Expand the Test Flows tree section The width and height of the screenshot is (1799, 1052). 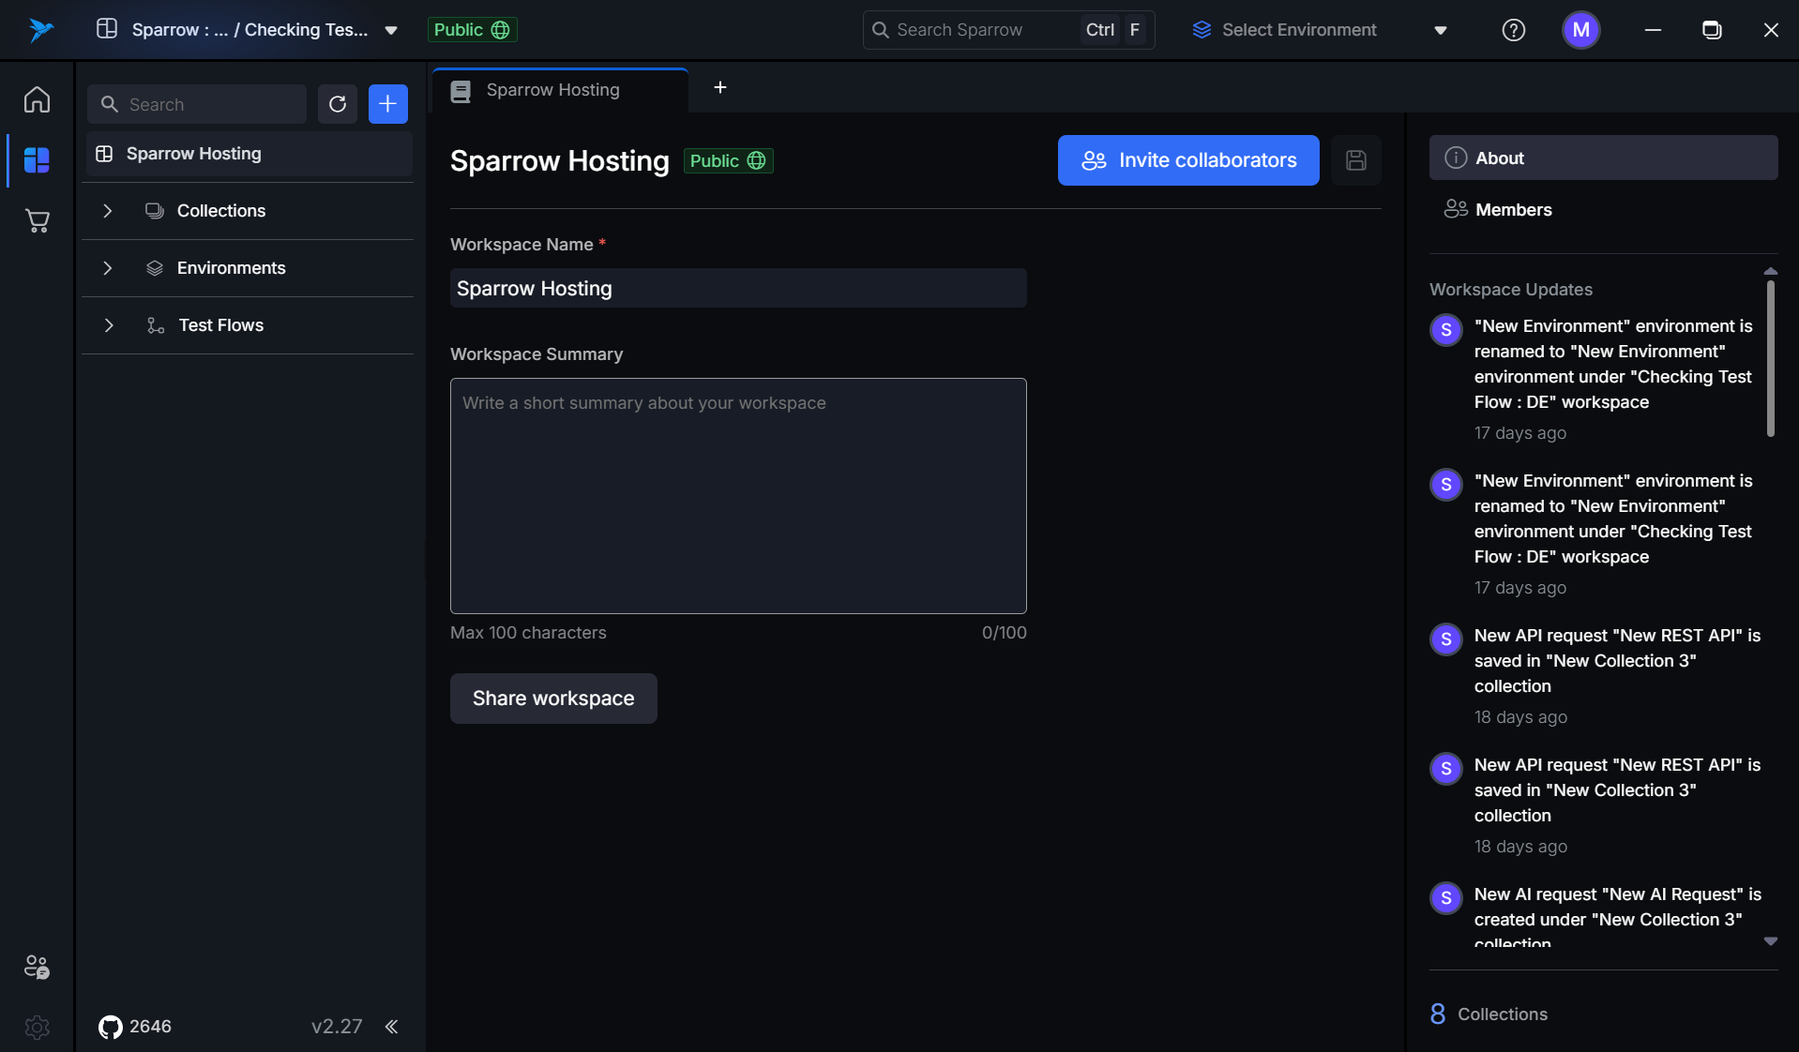pos(109,325)
